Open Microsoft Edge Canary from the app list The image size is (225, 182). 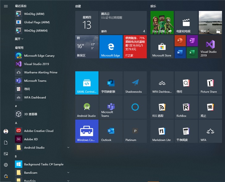[x=39, y=56]
